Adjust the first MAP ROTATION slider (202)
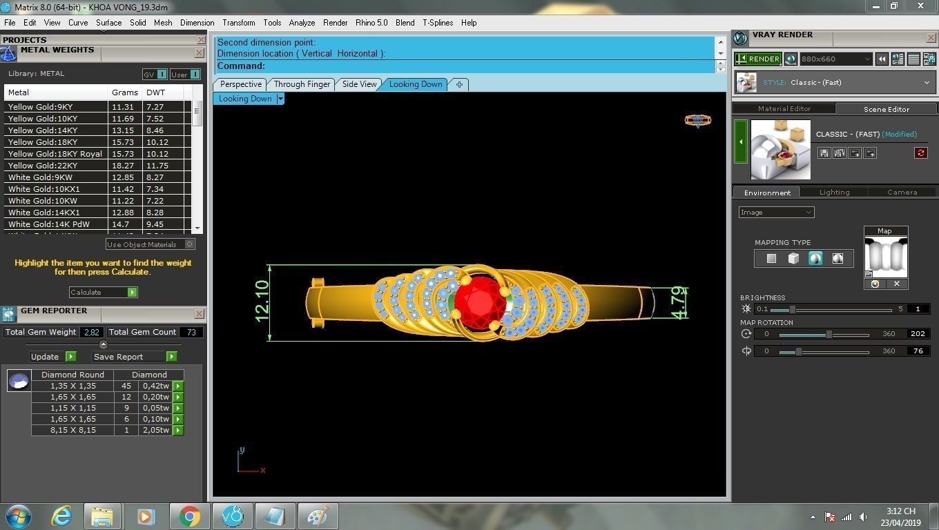The image size is (939, 530). point(829,334)
